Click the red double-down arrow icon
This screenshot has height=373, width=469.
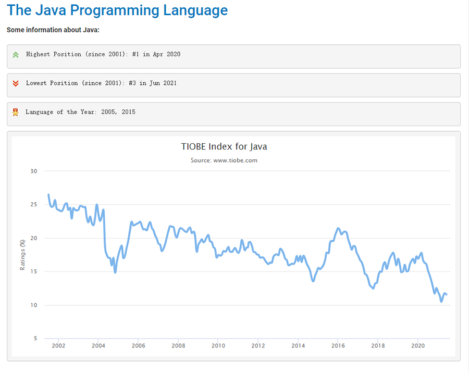[16, 83]
